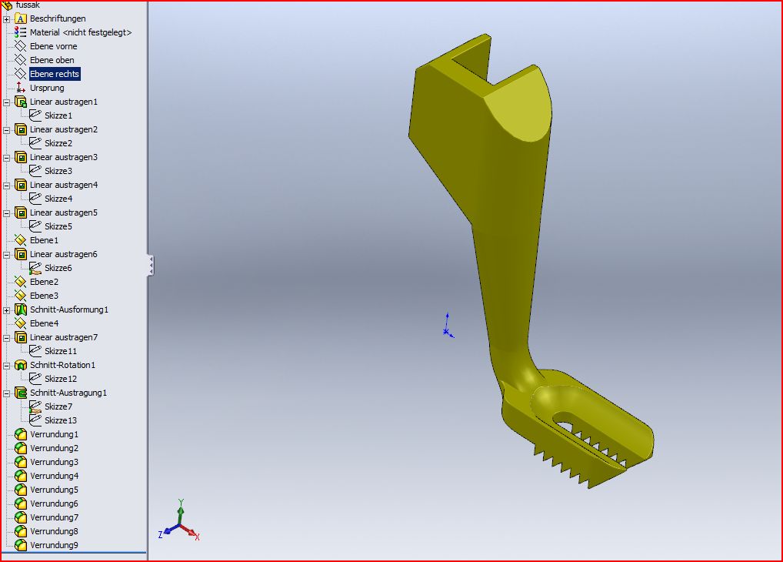This screenshot has height=562, width=783.
Task: Click the Skizze7 sketch icon
Action: [35, 406]
